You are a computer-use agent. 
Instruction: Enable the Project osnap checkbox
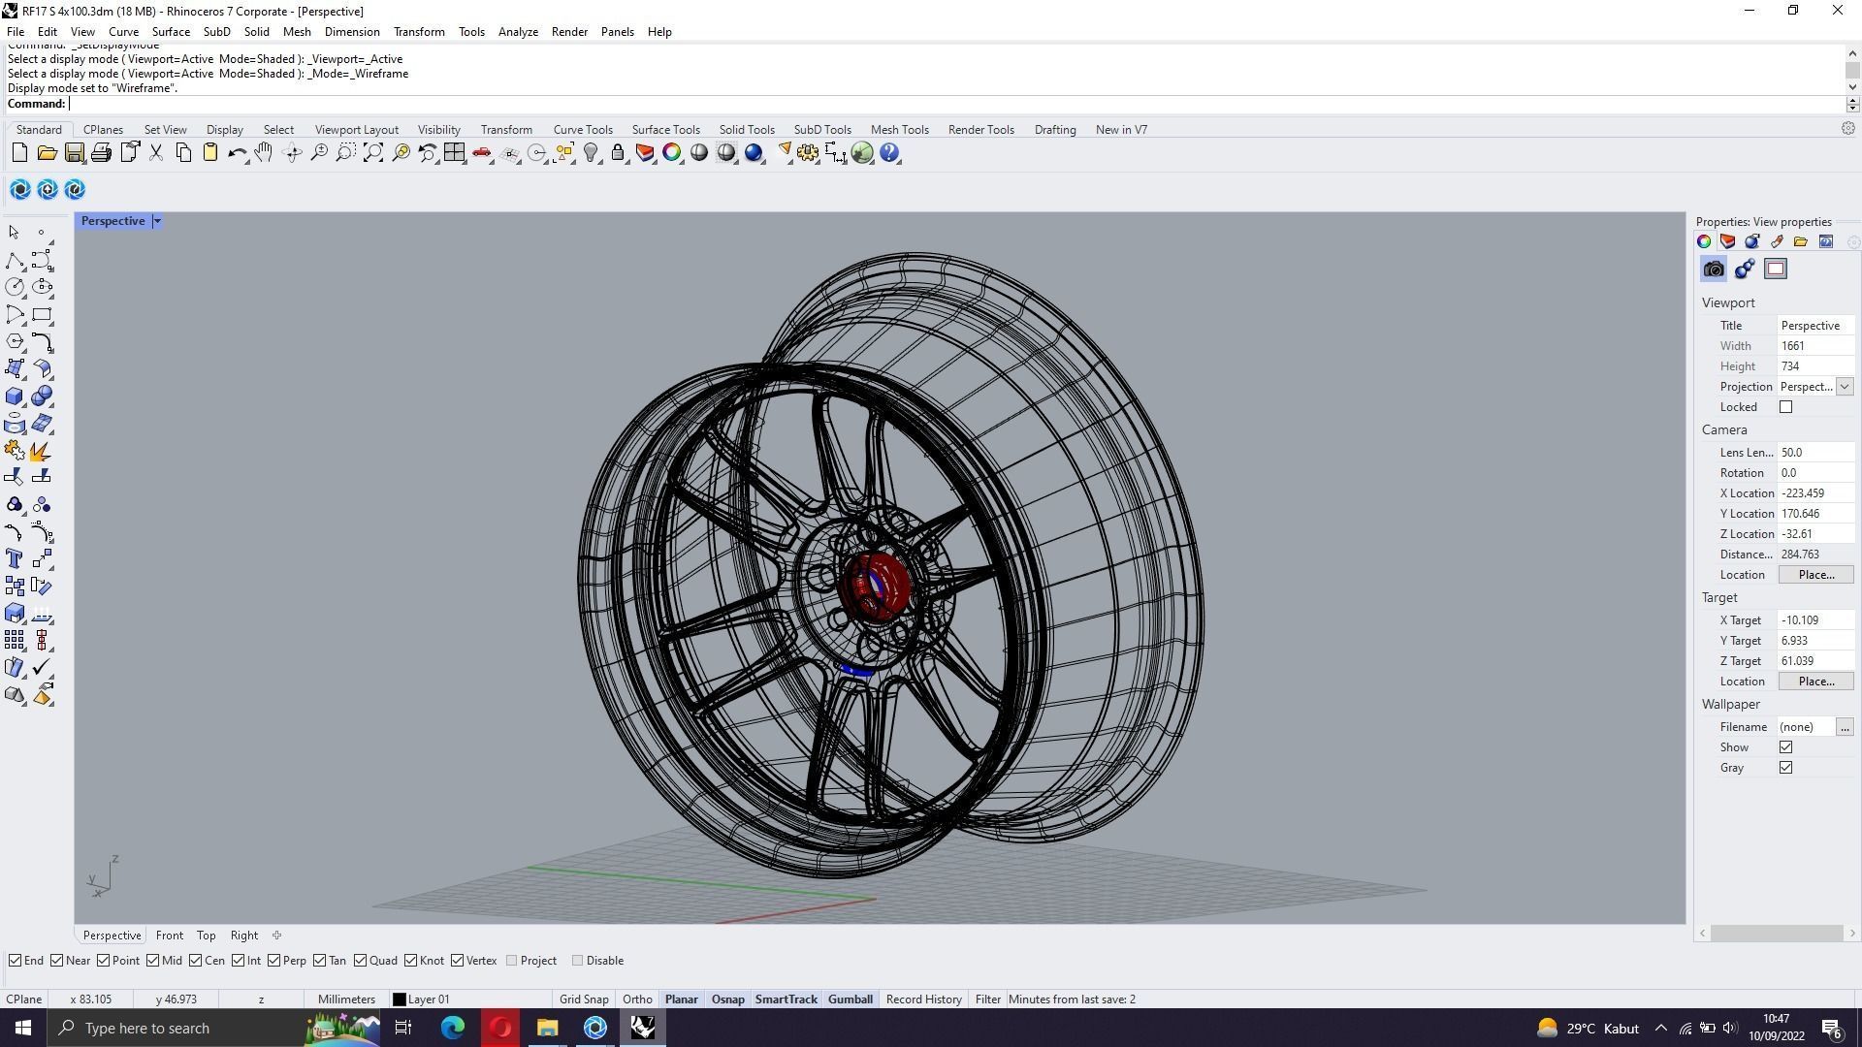(512, 961)
